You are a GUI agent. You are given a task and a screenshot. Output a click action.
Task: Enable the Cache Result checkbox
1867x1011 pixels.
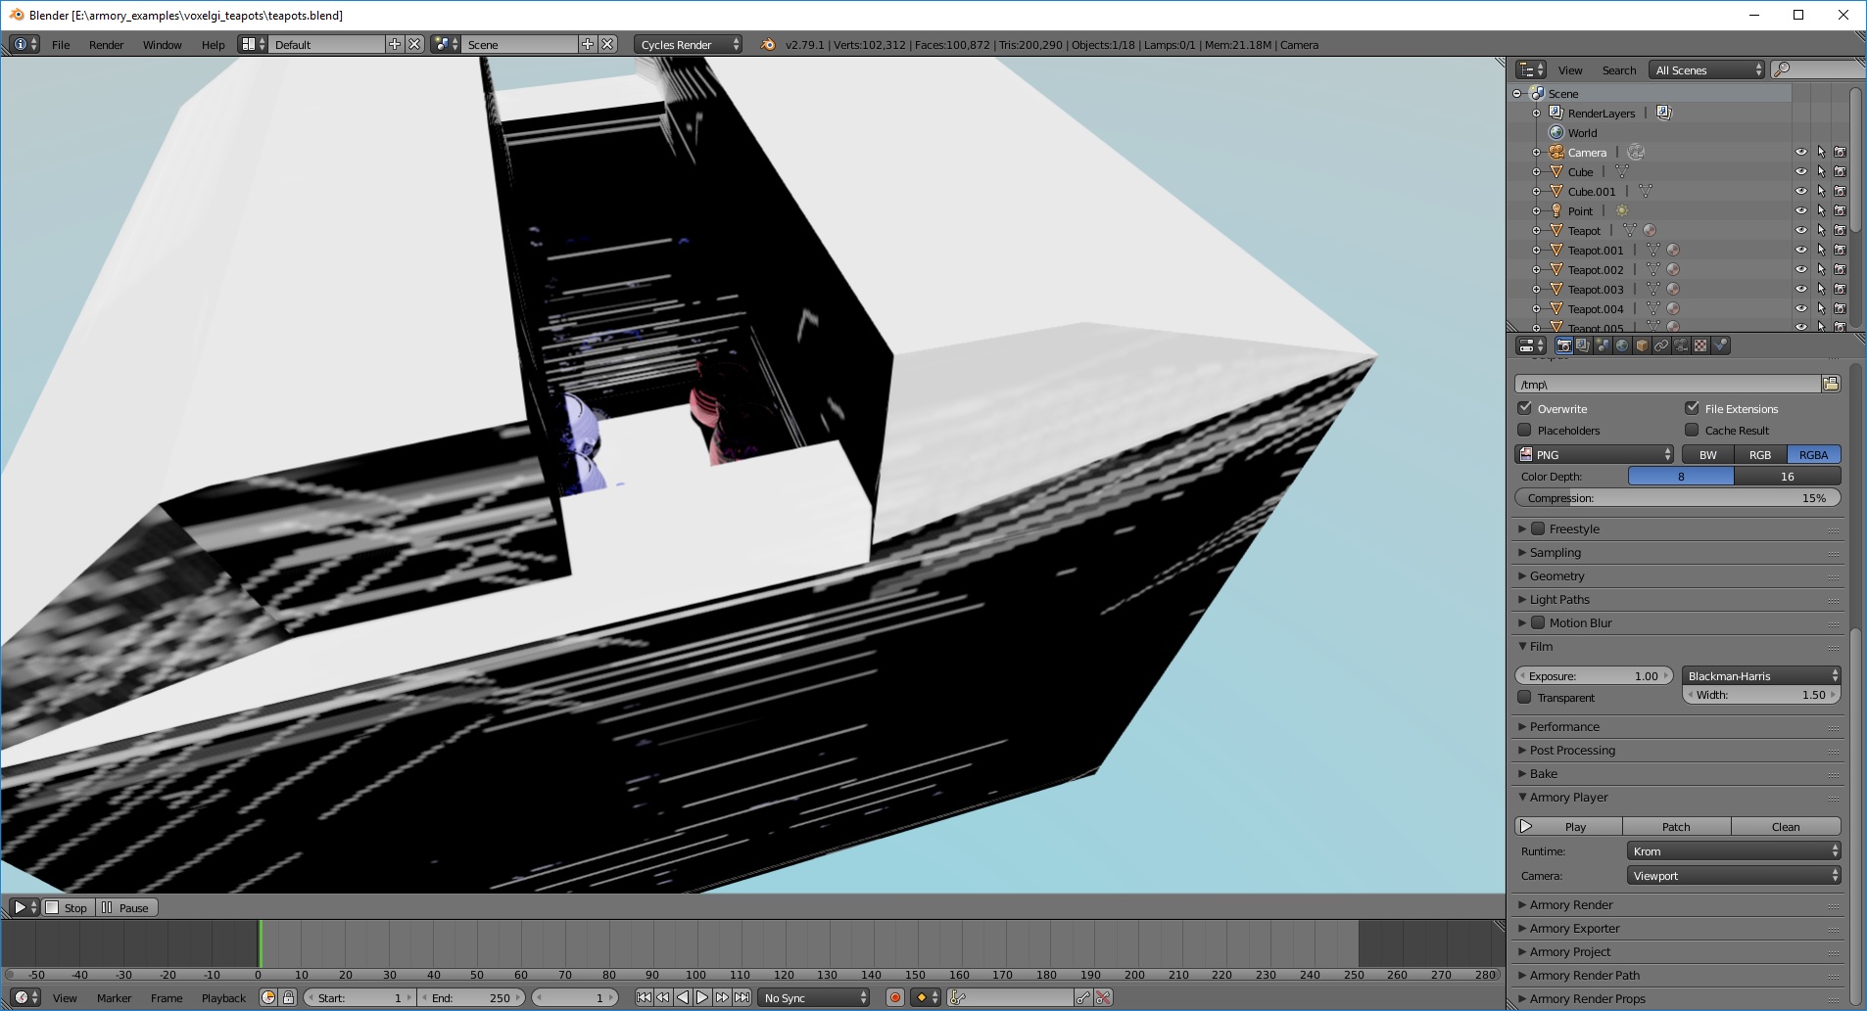(x=1692, y=430)
